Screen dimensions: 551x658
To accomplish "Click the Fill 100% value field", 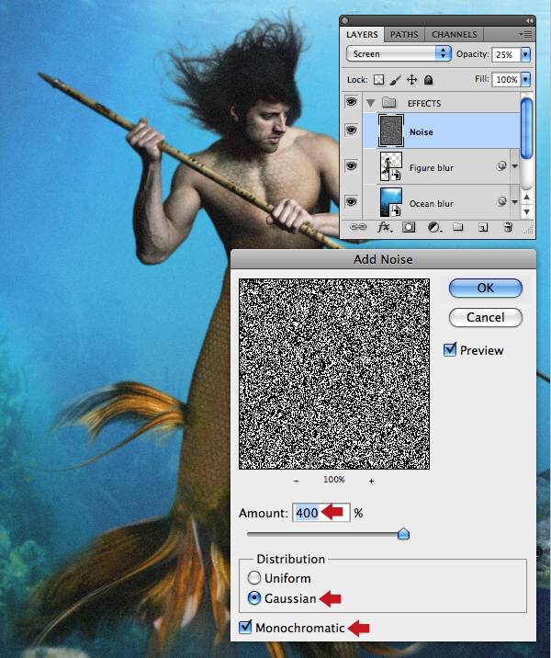I will [506, 79].
